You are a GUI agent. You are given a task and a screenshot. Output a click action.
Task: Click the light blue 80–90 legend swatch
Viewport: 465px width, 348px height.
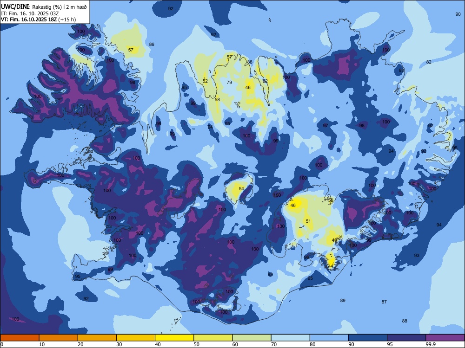pyautogui.click(x=329, y=338)
